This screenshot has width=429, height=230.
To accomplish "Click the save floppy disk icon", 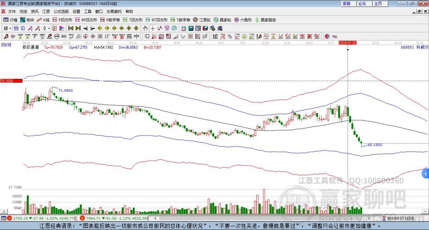I will [x=205, y=28].
